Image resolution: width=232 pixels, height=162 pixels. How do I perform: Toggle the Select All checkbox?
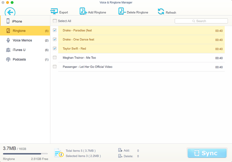click(x=55, y=21)
